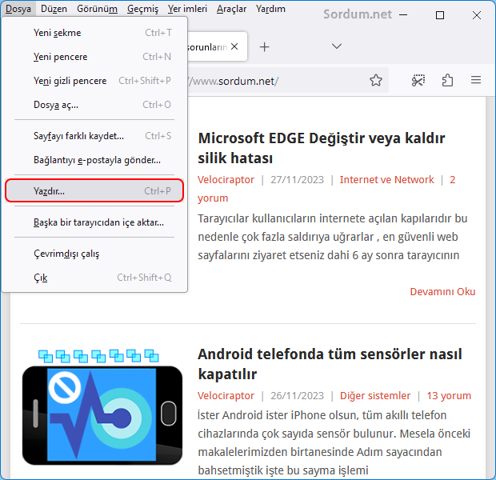Select Yazdır... menu entry
This screenshot has width=496, height=480.
click(x=94, y=190)
